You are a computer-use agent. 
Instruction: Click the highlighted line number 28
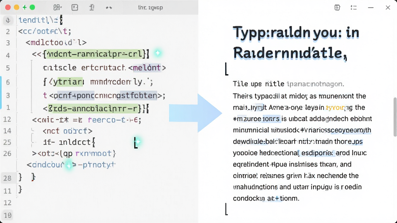[7, 178]
